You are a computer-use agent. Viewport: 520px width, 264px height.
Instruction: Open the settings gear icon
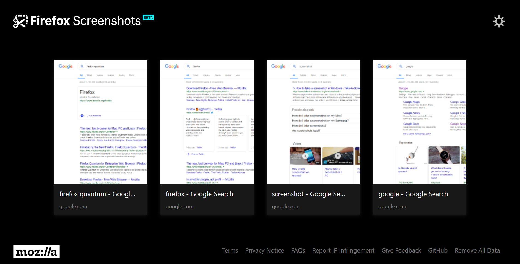(x=499, y=21)
